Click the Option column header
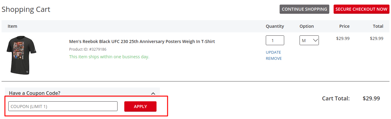Viewport: 391px width, 119px height. 307,26
